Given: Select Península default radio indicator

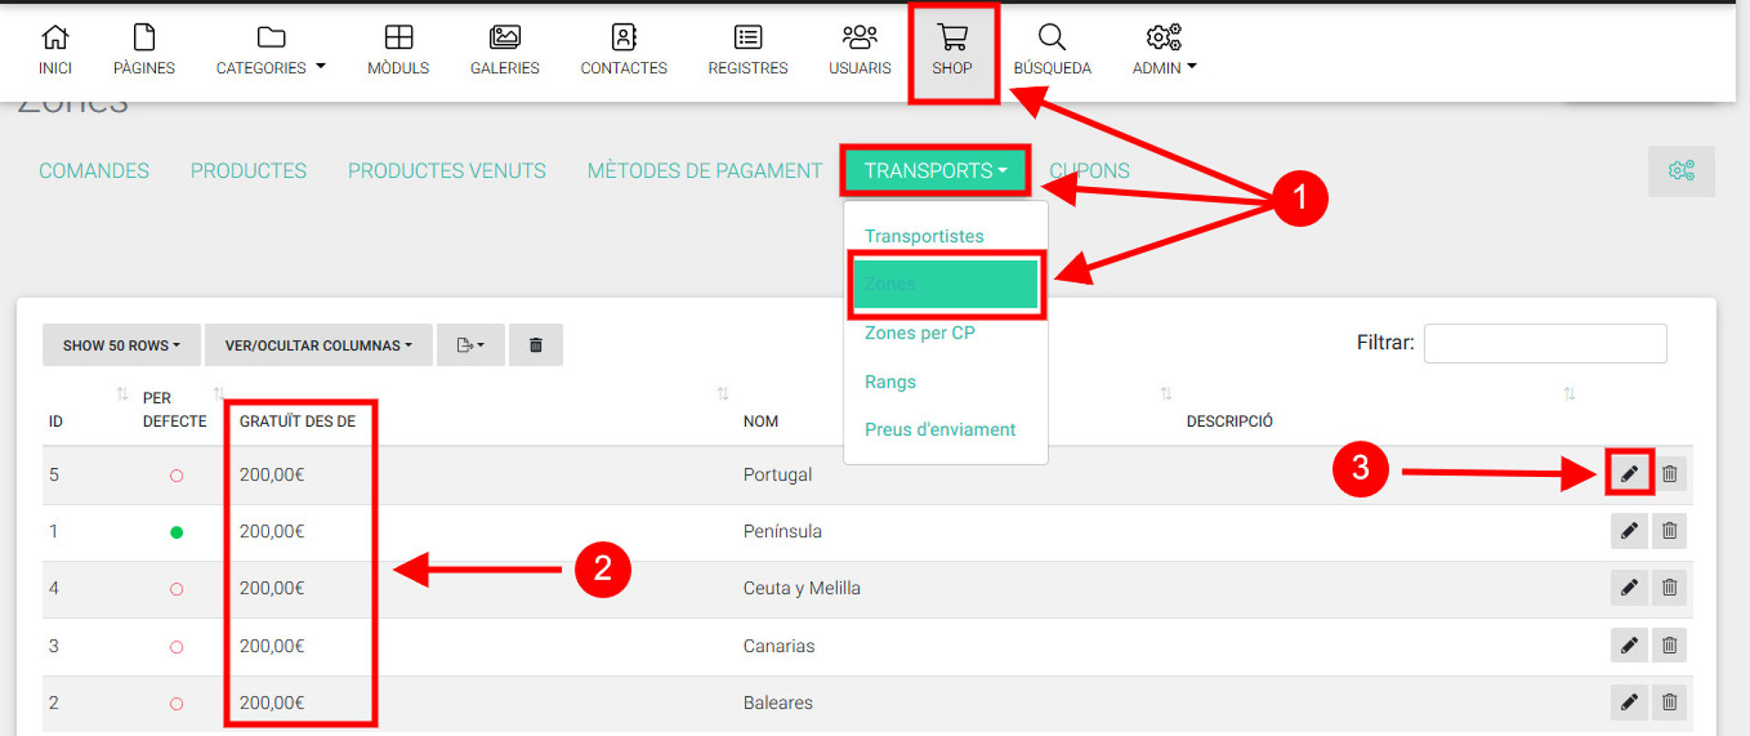Looking at the screenshot, I should click(177, 533).
